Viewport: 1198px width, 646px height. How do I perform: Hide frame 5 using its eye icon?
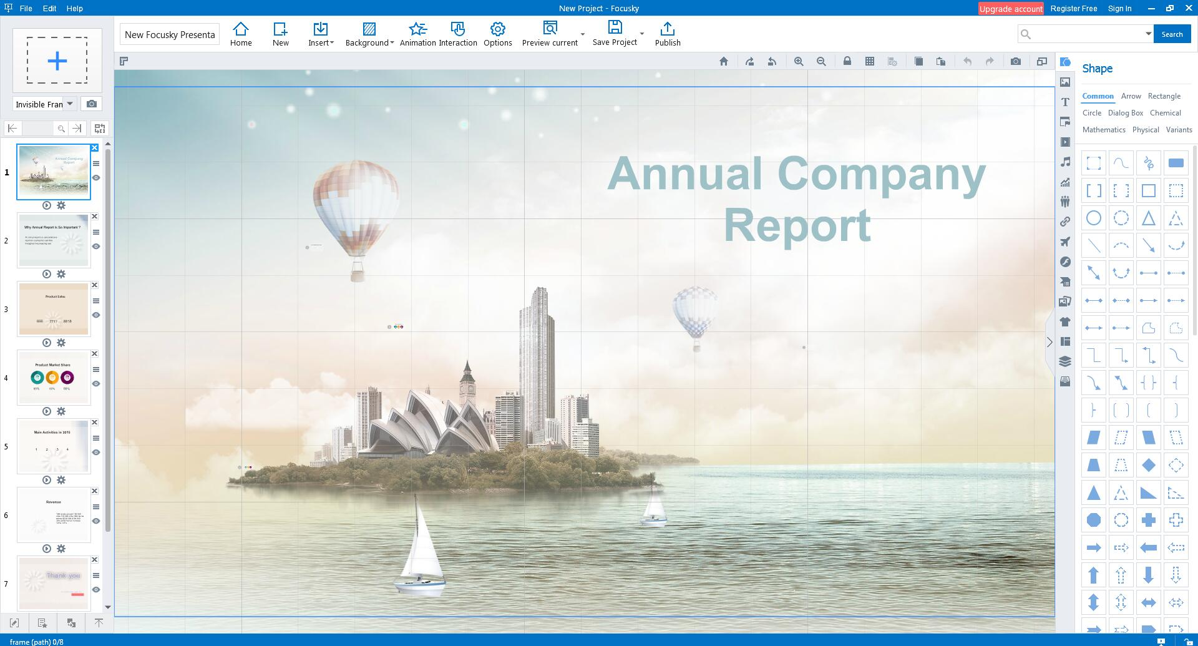(x=96, y=453)
